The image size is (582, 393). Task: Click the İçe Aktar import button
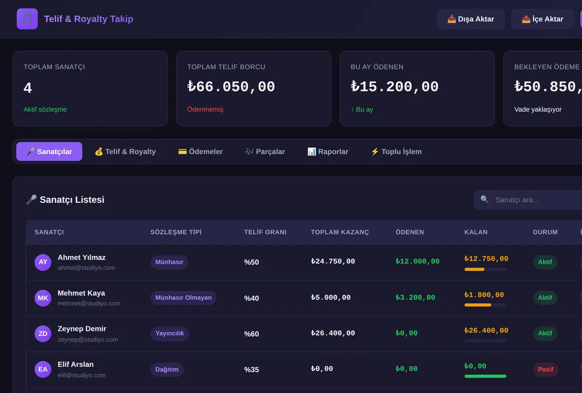543,19
